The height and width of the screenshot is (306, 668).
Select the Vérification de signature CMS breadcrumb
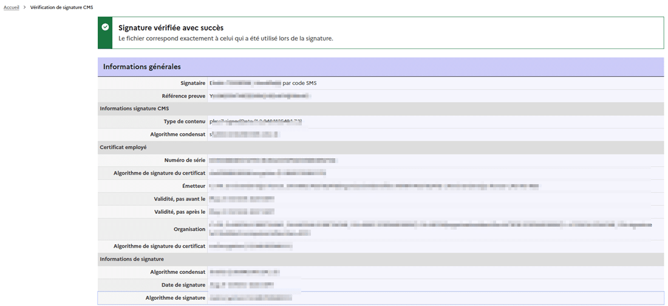click(x=61, y=7)
